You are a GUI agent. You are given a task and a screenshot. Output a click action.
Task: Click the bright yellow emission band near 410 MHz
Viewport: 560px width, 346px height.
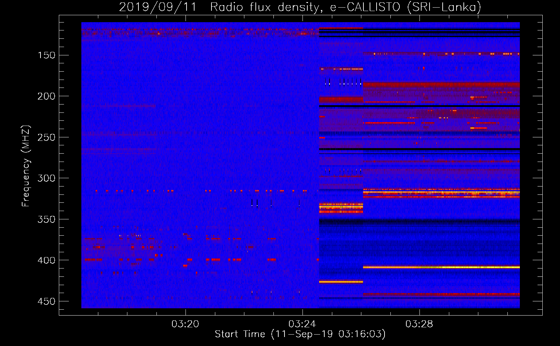(441, 267)
